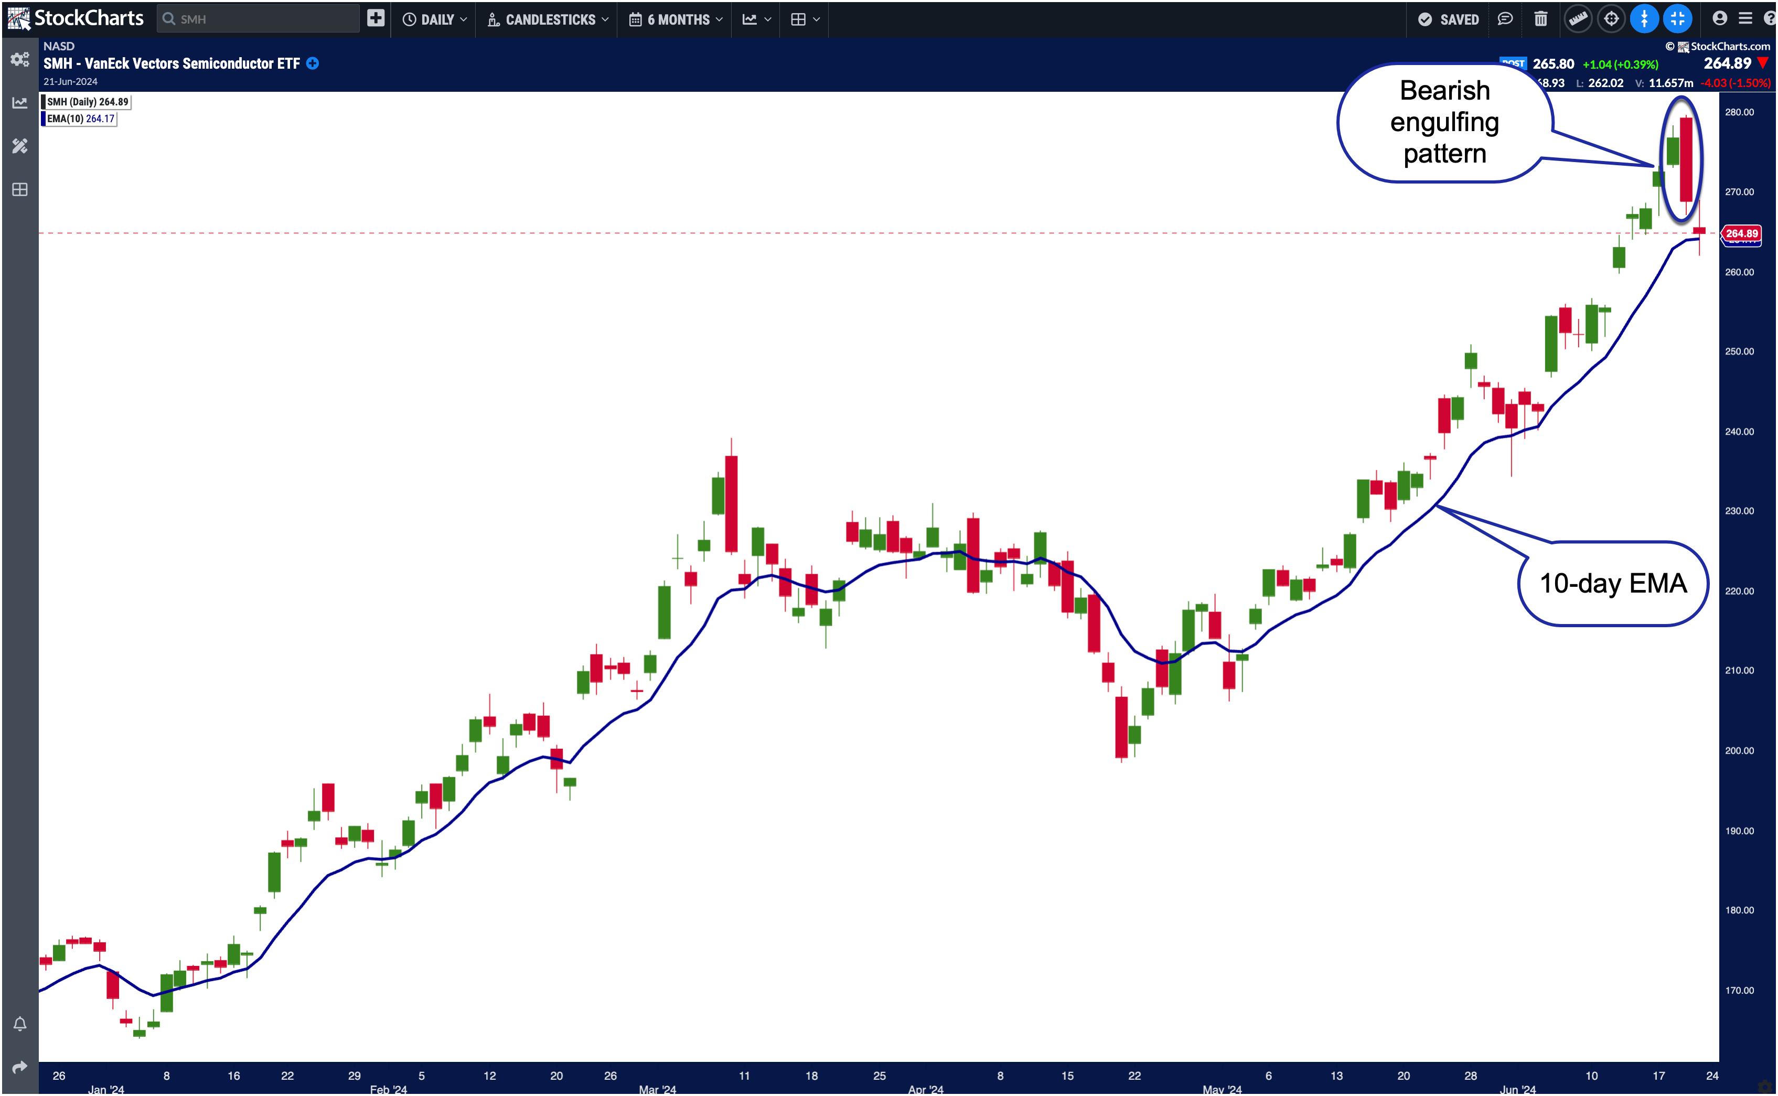1778x1096 pixels.
Task: Open chart settings gears in sidebar
Action: tap(19, 59)
